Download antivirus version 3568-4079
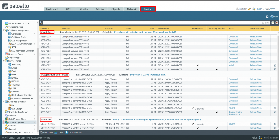The height and width of the screenshot is (140, 279). pos(233,36)
